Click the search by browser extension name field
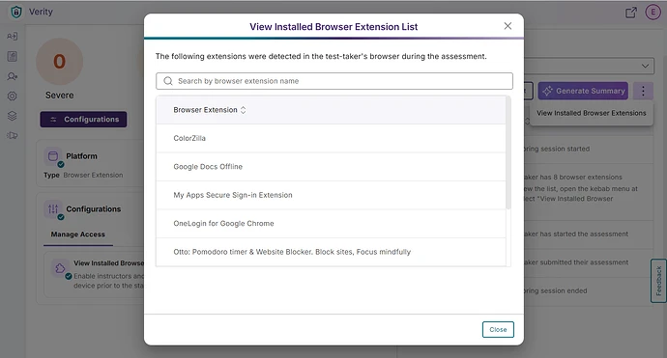Screen dimensions: 667x358 (x=334, y=81)
